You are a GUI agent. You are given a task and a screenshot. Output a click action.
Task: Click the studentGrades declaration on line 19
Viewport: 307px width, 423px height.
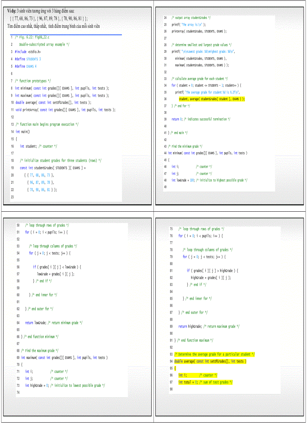[53, 168]
